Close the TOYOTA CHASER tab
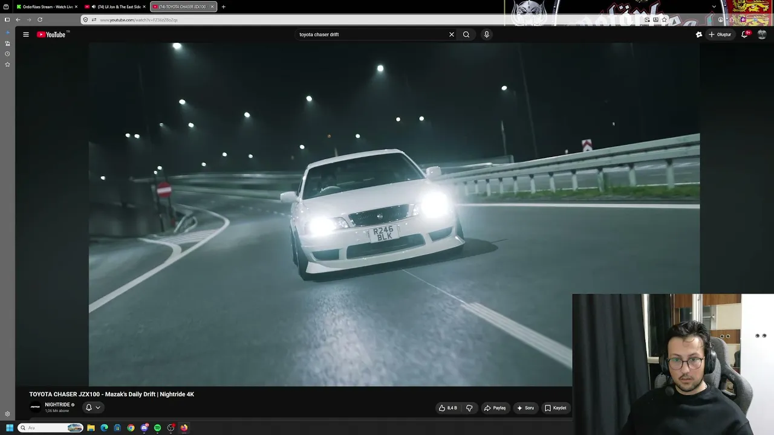774x435 pixels. click(x=212, y=7)
